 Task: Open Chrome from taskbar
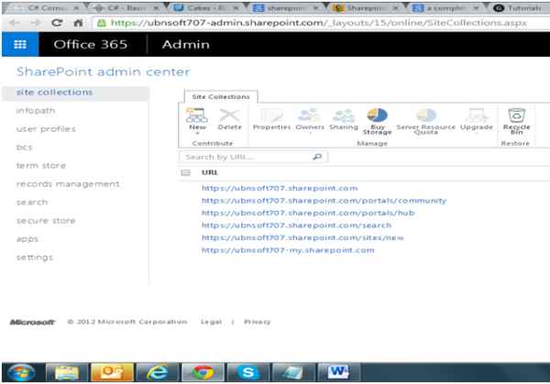(x=203, y=372)
